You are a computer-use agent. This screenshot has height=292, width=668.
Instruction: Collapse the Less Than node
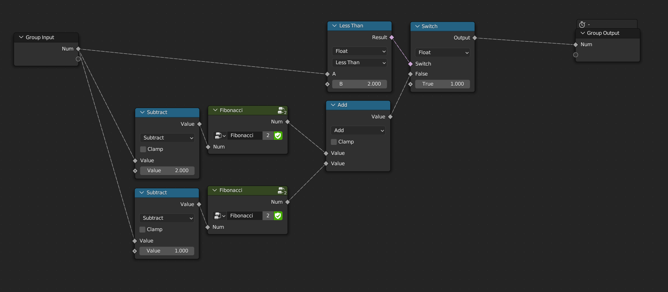pyautogui.click(x=334, y=26)
